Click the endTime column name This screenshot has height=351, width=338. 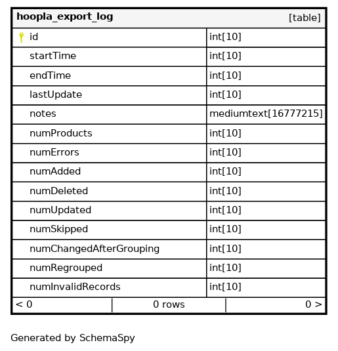(50, 75)
